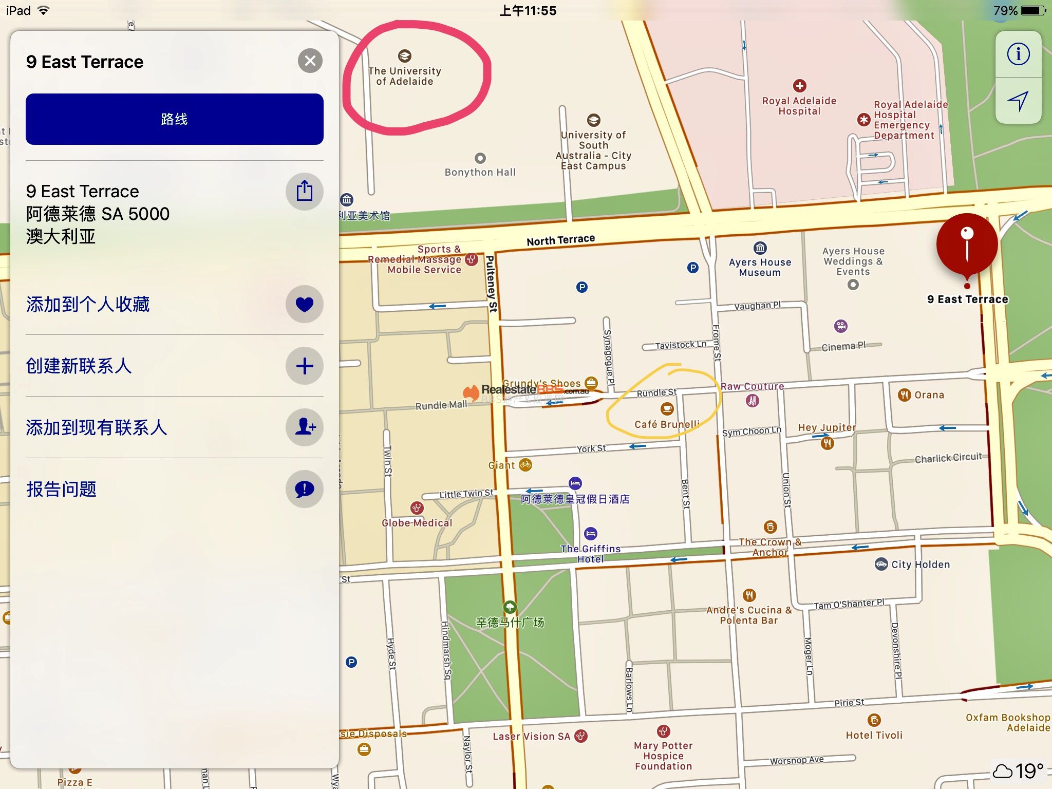Tap the add-to-existing-contact person icon

pyautogui.click(x=304, y=427)
